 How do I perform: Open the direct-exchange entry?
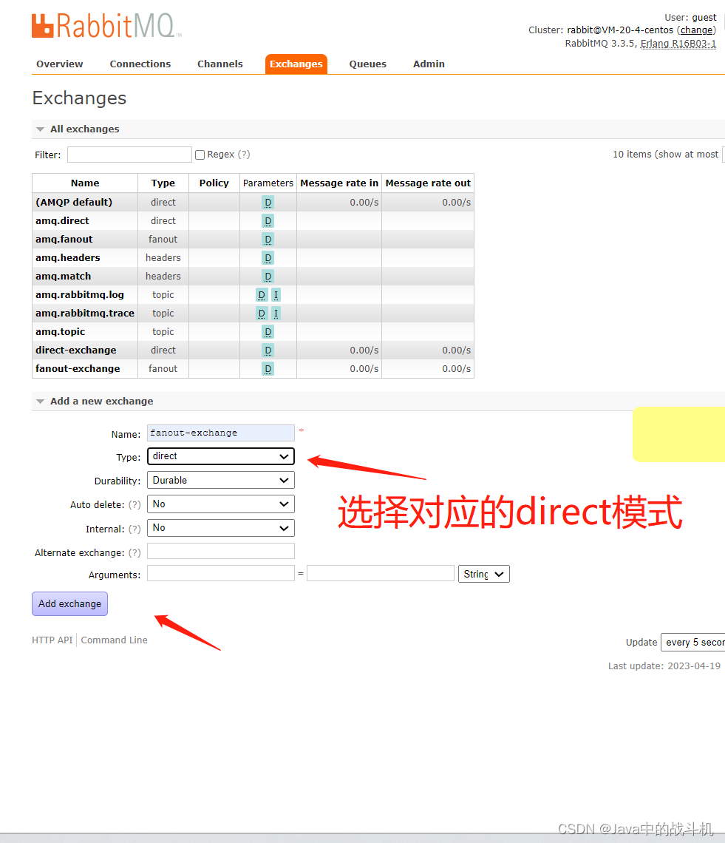click(x=76, y=351)
